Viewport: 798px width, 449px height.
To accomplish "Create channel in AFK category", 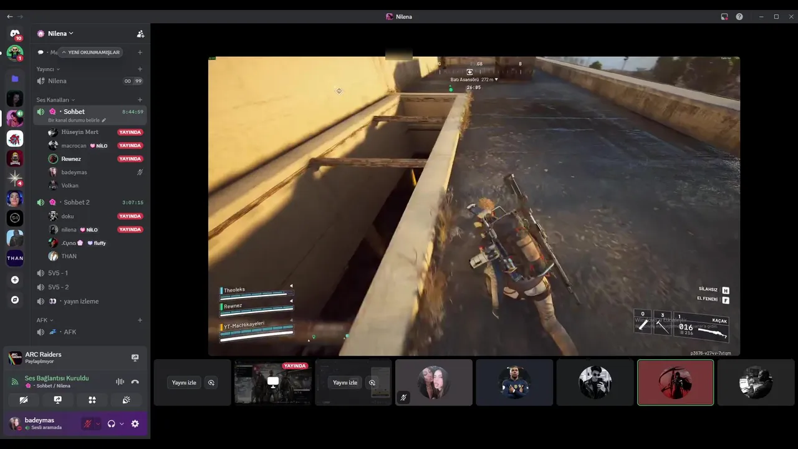I will [x=140, y=320].
